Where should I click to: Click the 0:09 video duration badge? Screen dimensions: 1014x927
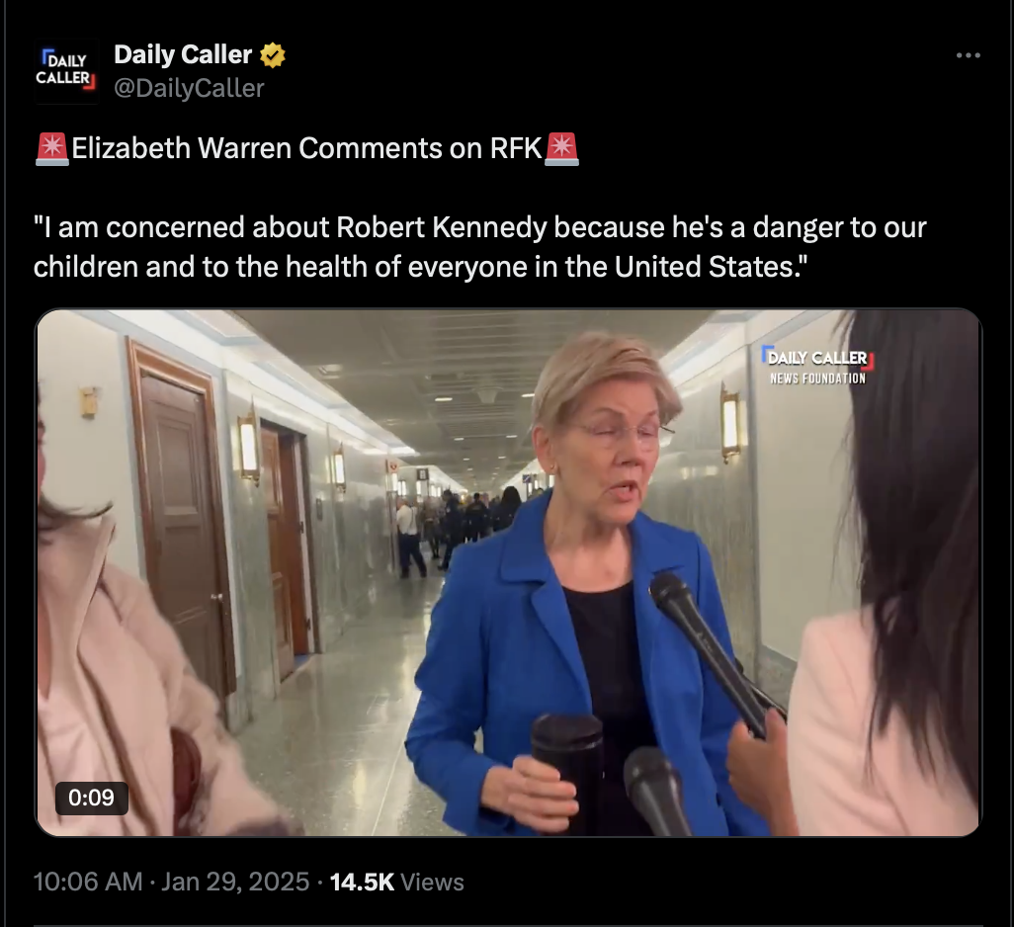click(91, 798)
